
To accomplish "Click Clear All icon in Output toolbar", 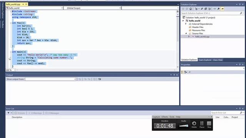I will (x=95, y=79).
